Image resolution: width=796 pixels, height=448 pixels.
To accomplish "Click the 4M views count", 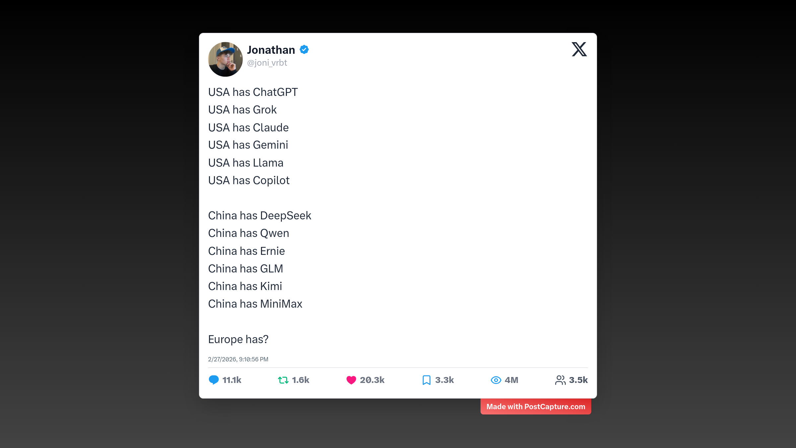I will click(511, 380).
